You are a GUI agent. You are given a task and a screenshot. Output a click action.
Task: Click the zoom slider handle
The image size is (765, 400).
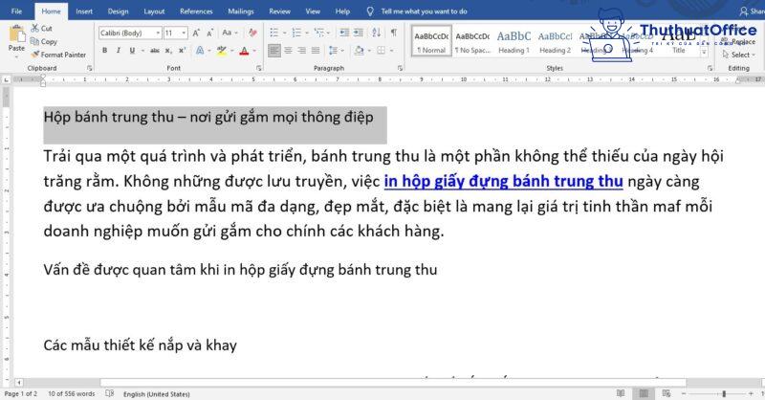point(724,393)
